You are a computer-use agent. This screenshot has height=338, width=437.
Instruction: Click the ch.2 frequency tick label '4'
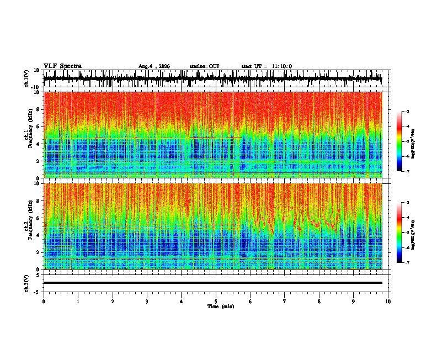point(38,235)
